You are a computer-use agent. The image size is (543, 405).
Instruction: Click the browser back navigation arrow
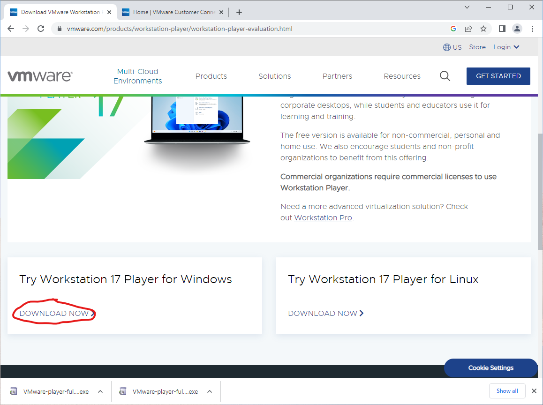tap(10, 29)
